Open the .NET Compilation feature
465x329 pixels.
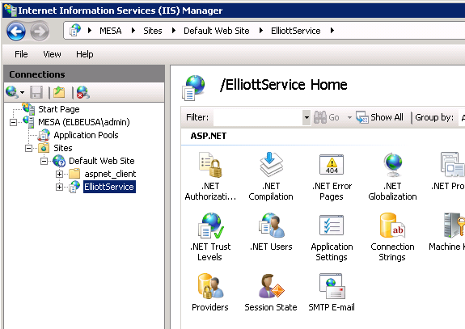pyautogui.click(x=271, y=177)
